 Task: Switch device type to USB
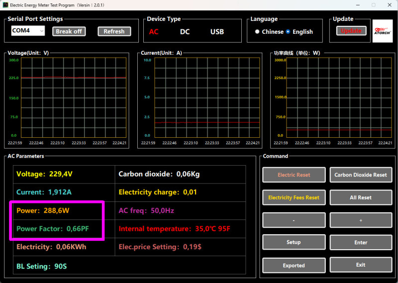(217, 32)
